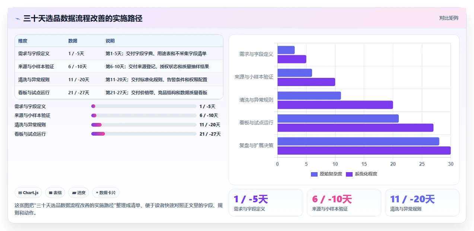Click the 需求与字段定义 原始复杂度 chart bar
Viewport: 474px width, 231px height.
tap(286, 50)
